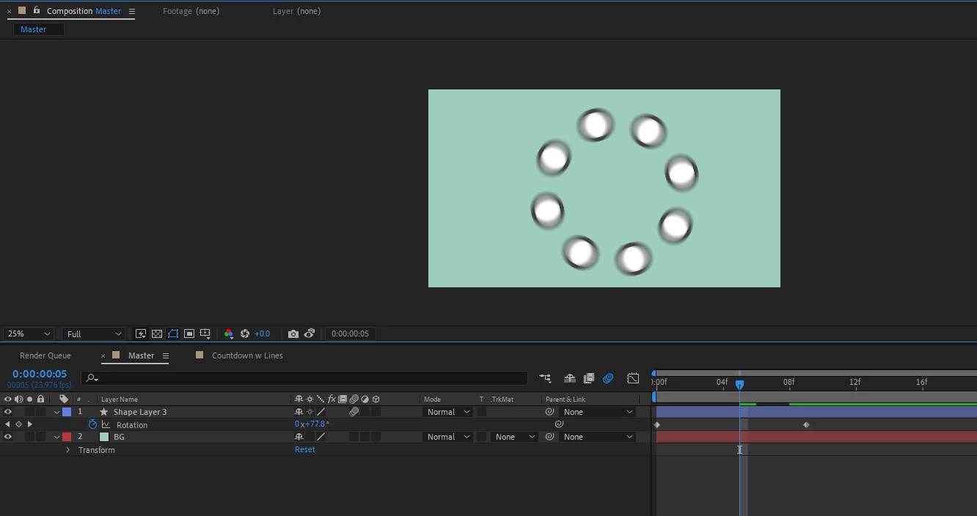Toggle Mask and Shape Path Visibility
The height and width of the screenshot is (516, 977).
tap(173, 333)
